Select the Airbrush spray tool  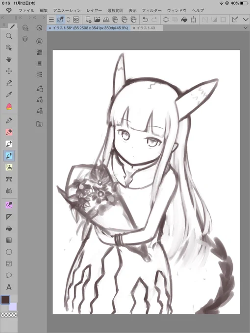click(9, 167)
